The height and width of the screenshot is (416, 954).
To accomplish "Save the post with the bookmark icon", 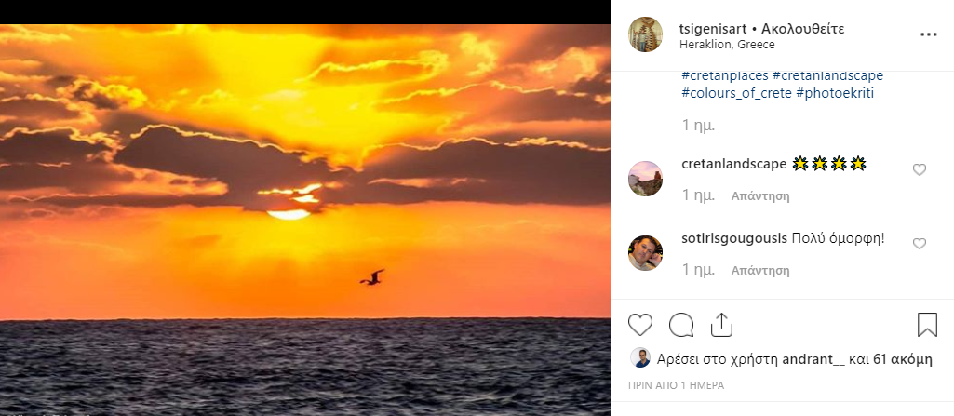I will (x=927, y=325).
